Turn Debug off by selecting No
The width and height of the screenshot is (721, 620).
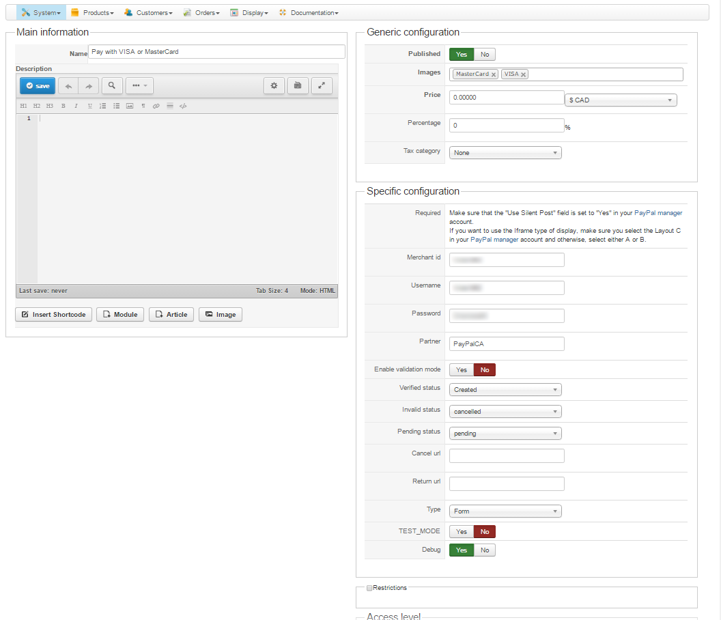click(485, 550)
